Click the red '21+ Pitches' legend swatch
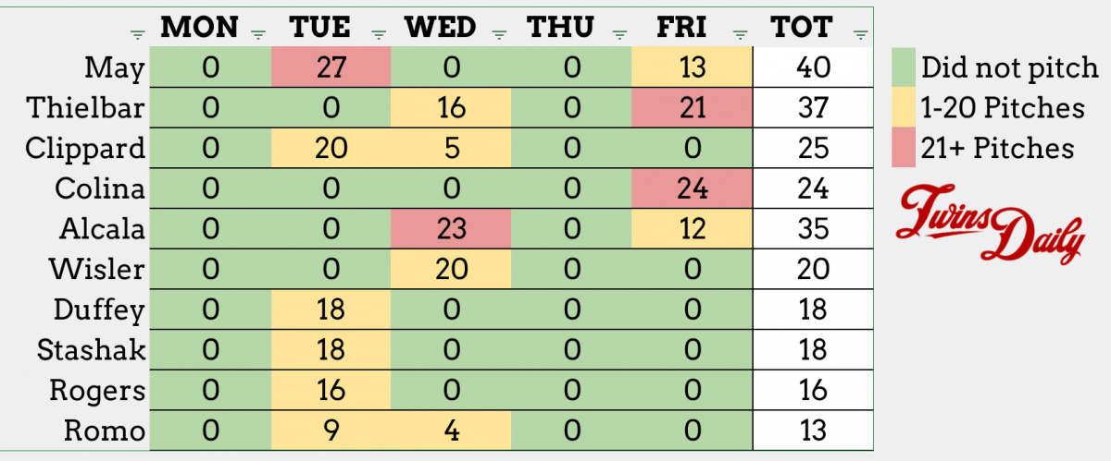This screenshot has height=461, width=1111. [903, 149]
